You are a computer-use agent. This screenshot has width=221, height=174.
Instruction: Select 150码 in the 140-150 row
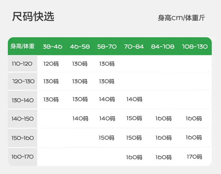coord(134,118)
